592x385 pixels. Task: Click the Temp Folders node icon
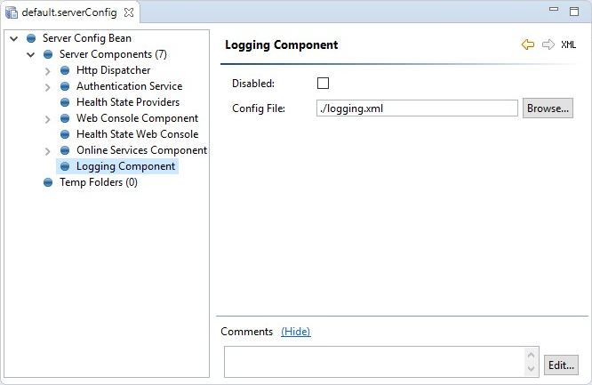(x=48, y=182)
